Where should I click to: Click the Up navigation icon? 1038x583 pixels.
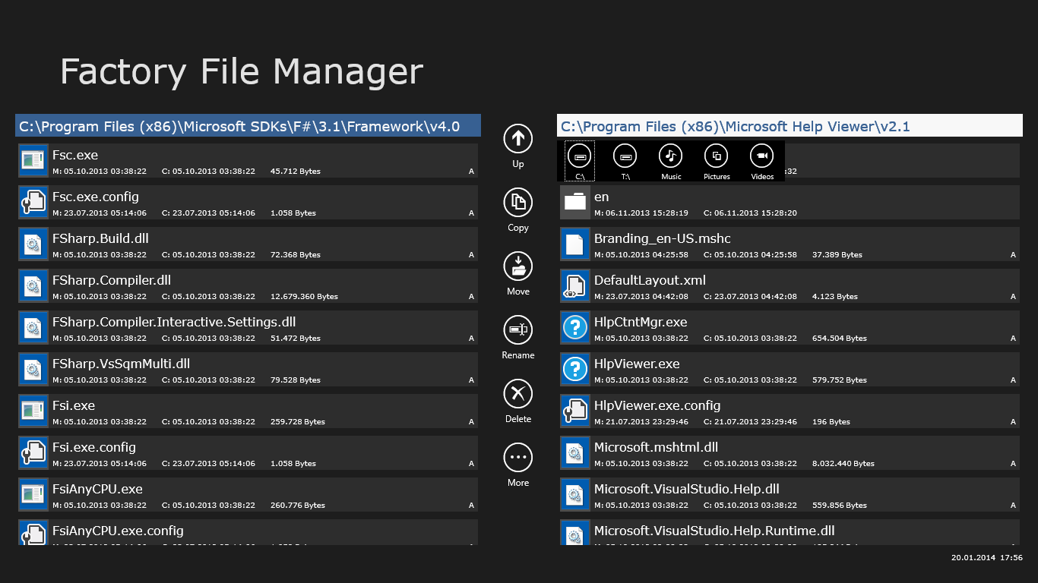pyautogui.click(x=517, y=138)
